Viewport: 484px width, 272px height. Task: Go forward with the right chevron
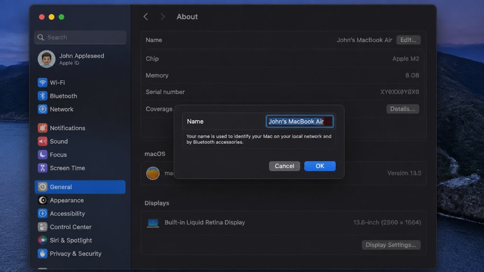pyautogui.click(x=162, y=17)
